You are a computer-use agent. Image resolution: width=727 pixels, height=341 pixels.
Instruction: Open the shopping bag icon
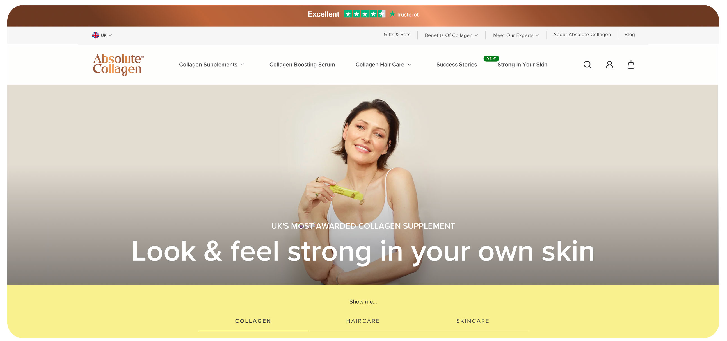pyautogui.click(x=631, y=65)
